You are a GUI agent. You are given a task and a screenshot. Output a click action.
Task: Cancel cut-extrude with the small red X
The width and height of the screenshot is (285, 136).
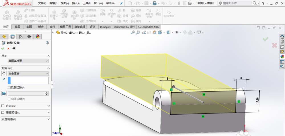(x=8, y=49)
